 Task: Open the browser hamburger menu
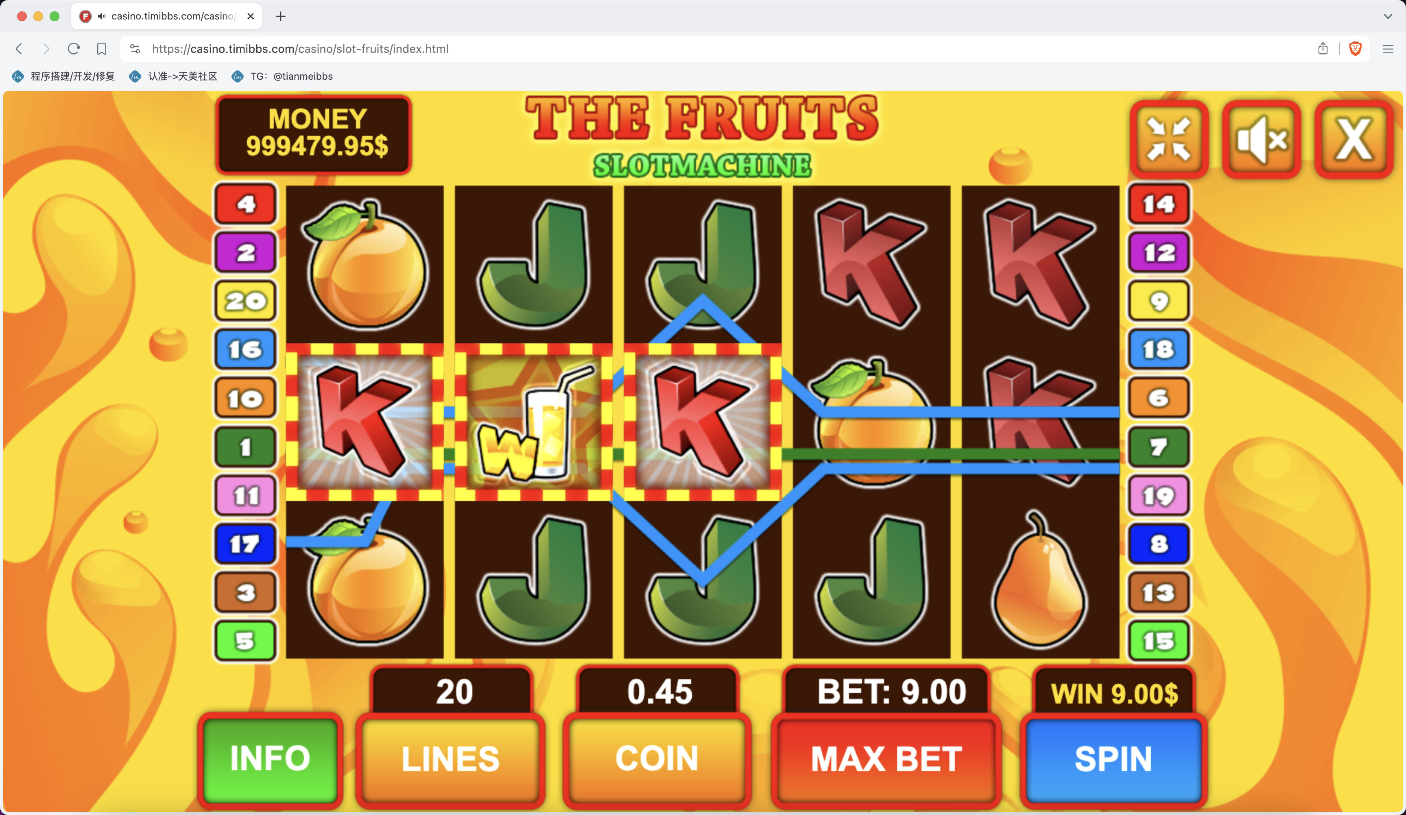[1388, 49]
